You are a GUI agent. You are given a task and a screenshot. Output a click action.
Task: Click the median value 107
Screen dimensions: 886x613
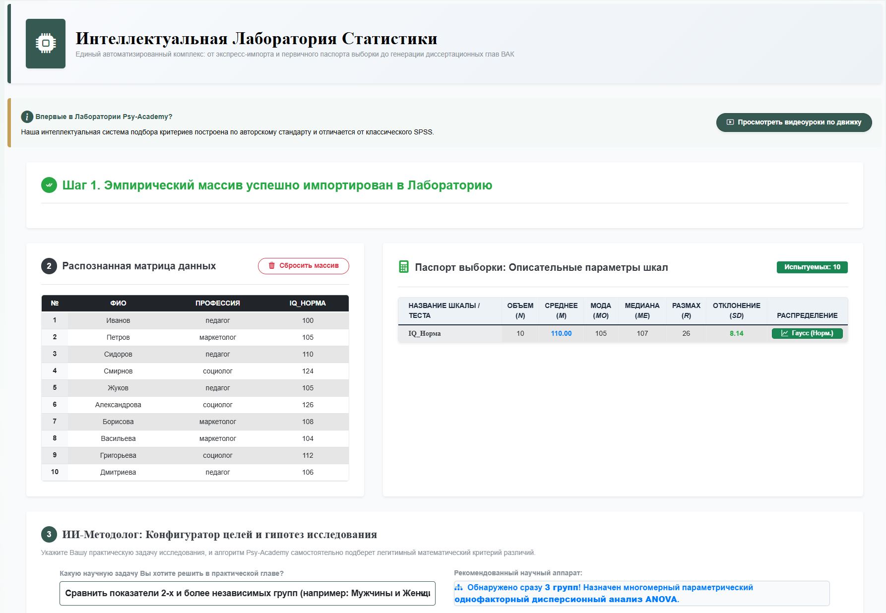642,333
